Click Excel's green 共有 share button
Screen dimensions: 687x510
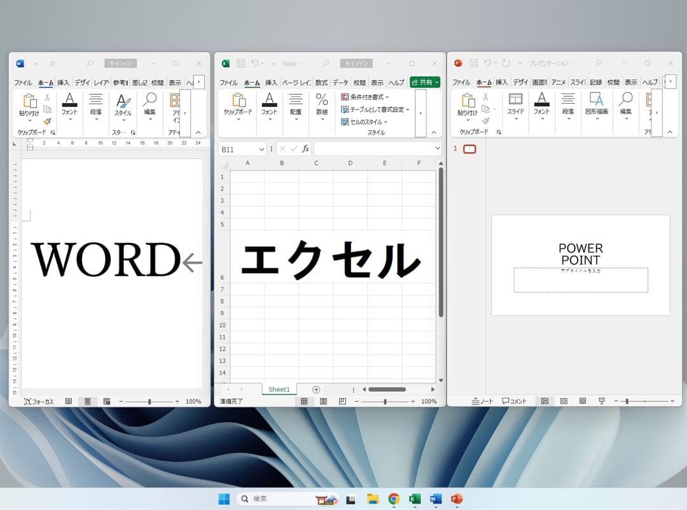tap(425, 81)
